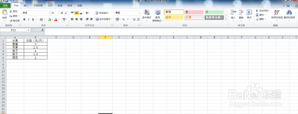The width and height of the screenshot is (298, 114).
Task: Decrease font size with the small A
Action: tap(66, 13)
